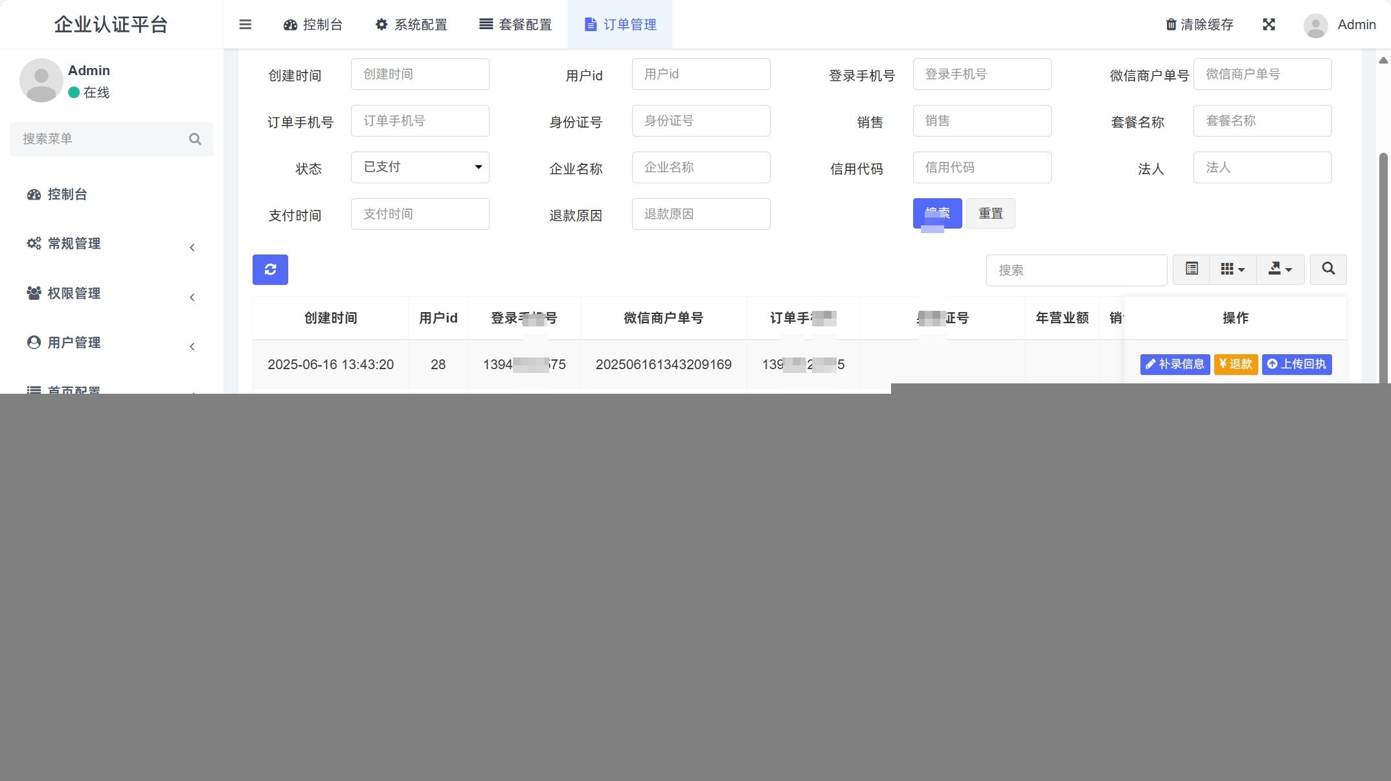The width and height of the screenshot is (1391, 781).
Task: Open the 状态 已支付 dropdown
Action: 420,167
